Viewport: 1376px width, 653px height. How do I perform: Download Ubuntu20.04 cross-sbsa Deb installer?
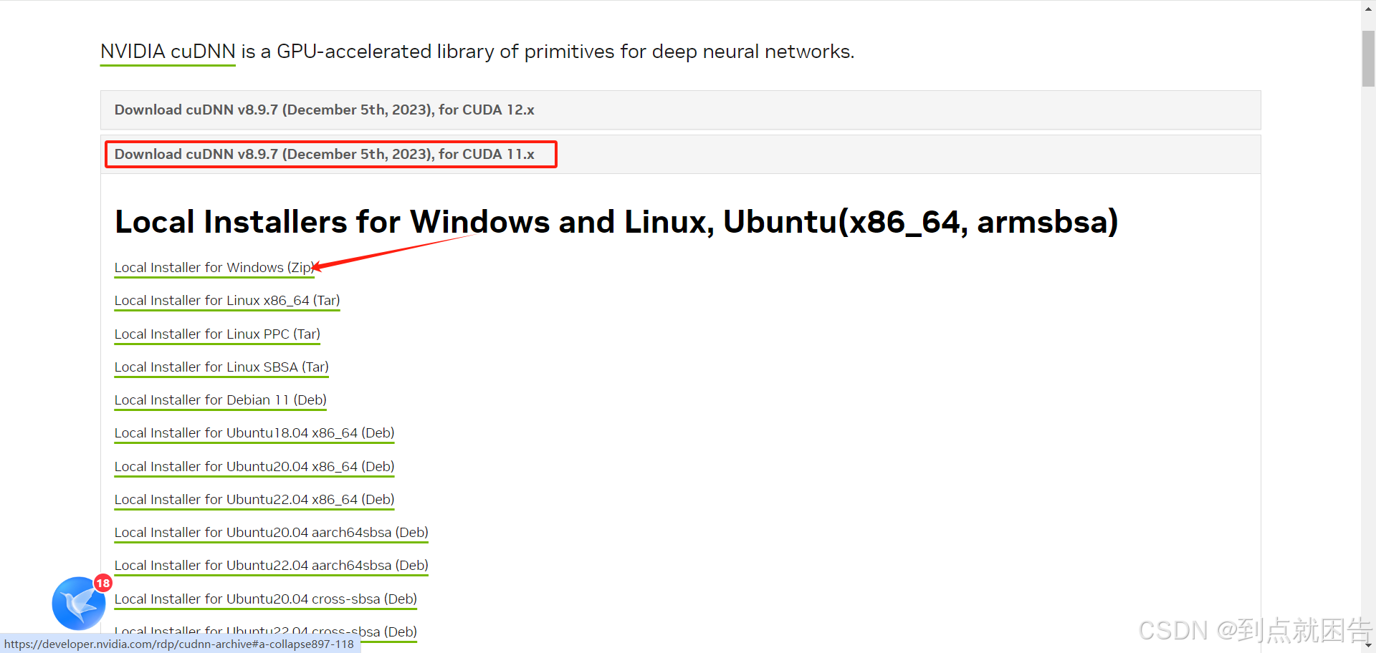coord(266,599)
